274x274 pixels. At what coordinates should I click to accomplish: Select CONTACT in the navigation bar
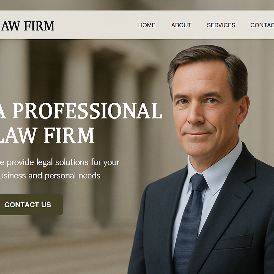pos(262,25)
